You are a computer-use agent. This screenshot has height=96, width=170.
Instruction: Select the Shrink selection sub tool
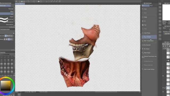[x=7, y=25]
